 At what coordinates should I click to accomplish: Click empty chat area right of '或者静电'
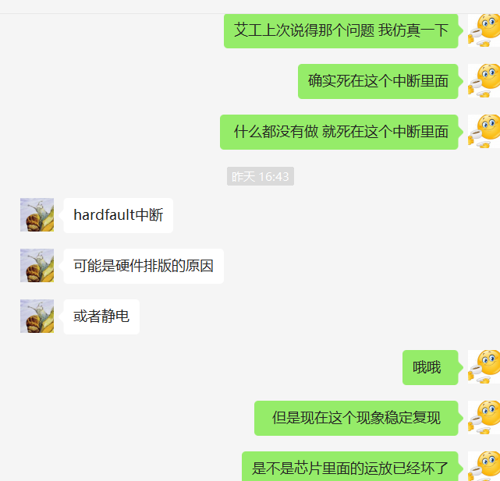coord(271,317)
